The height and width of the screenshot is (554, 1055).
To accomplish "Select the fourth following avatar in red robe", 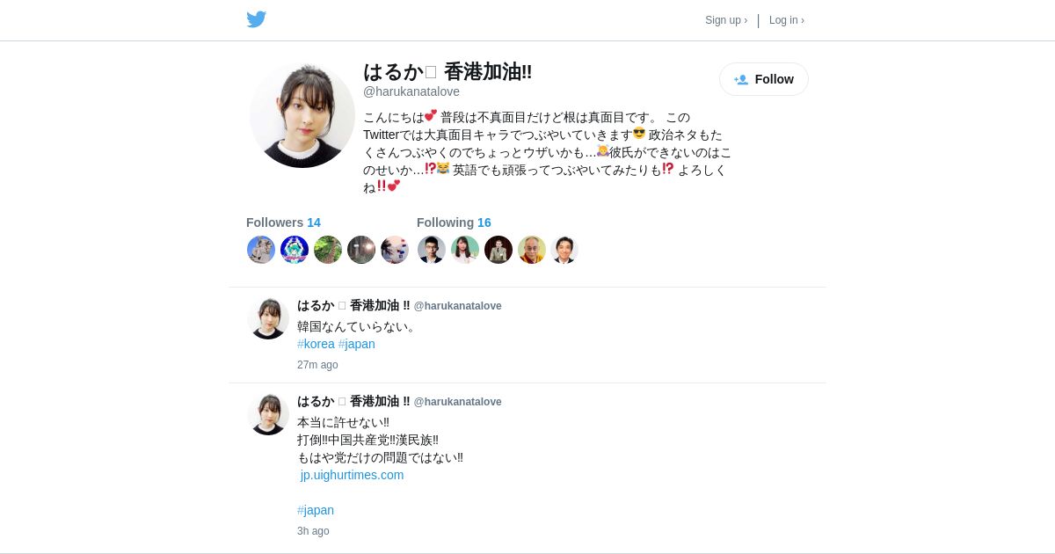I will (x=532, y=250).
